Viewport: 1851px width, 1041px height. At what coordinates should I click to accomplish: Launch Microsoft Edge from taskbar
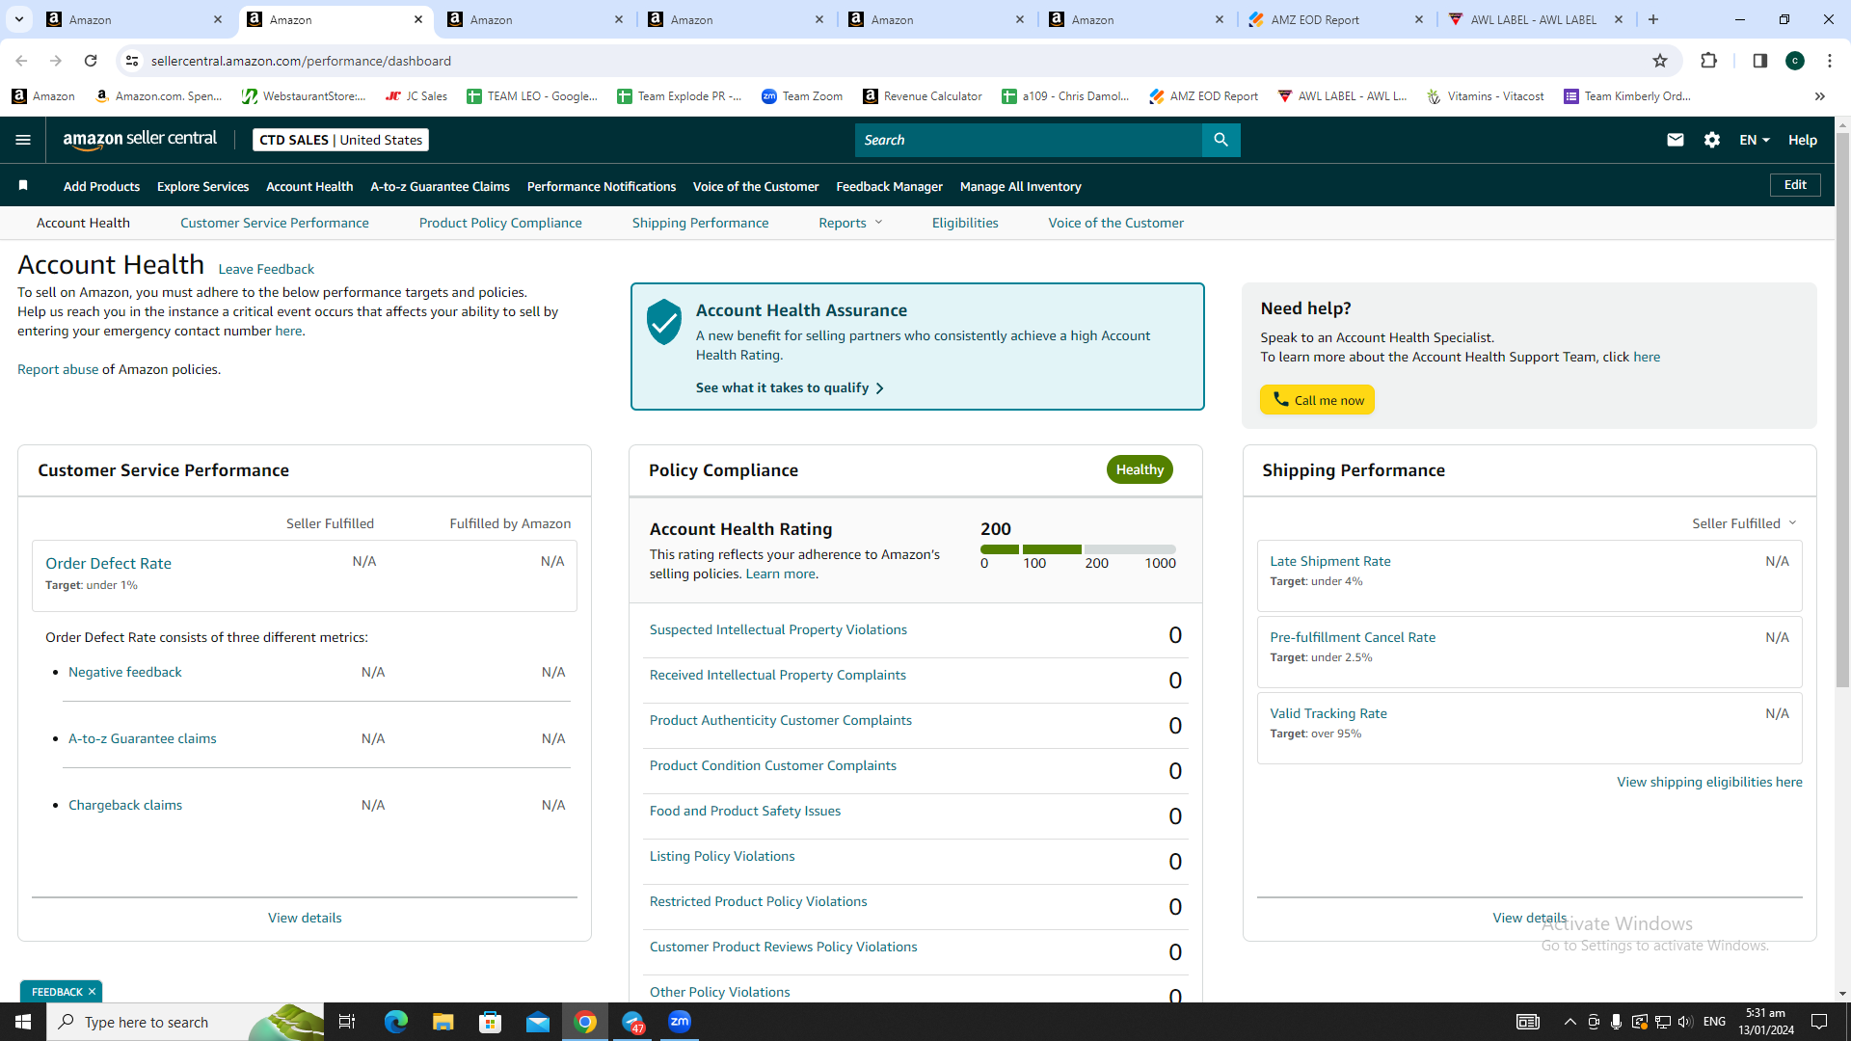(x=395, y=1022)
